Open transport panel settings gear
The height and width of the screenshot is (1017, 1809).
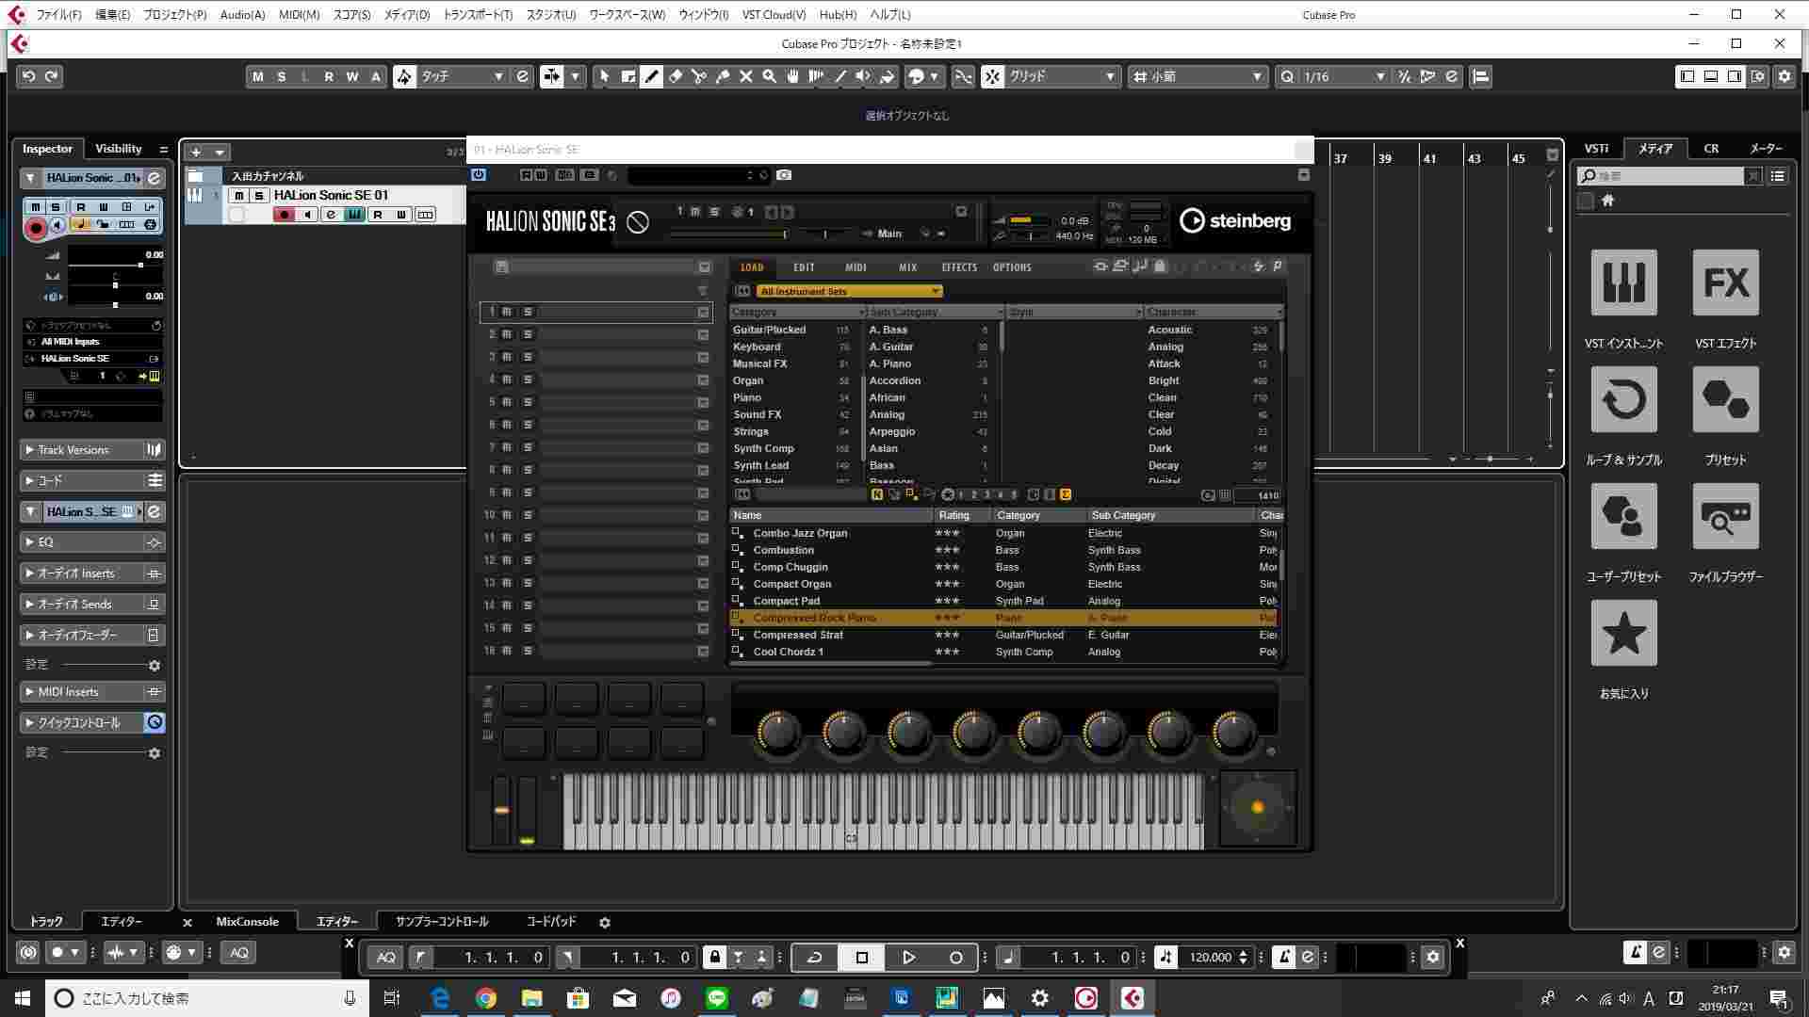(1433, 957)
